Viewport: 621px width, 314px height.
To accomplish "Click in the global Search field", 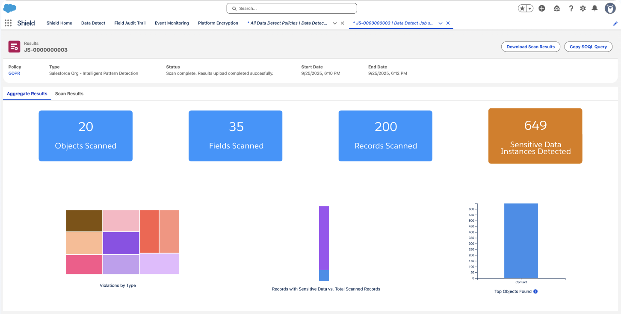I will tap(292, 9).
